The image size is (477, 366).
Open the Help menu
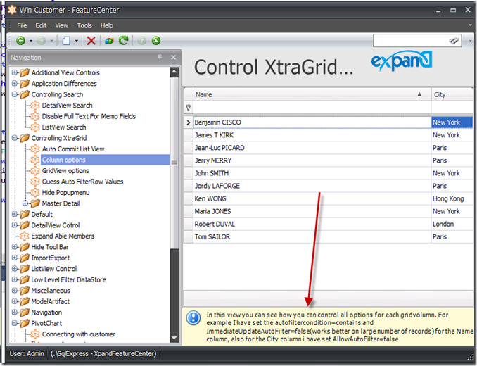pos(107,25)
